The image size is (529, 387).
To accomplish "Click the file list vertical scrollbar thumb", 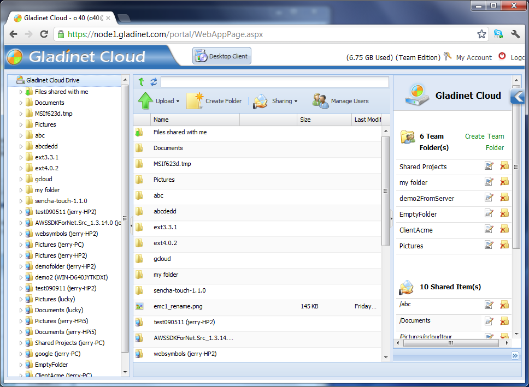I will click(386, 191).
